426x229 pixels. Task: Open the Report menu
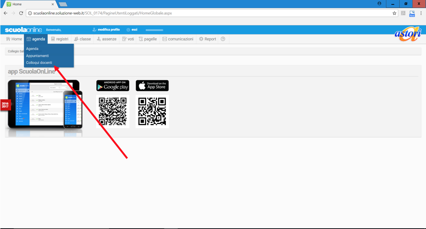click(x=208, y=39)
